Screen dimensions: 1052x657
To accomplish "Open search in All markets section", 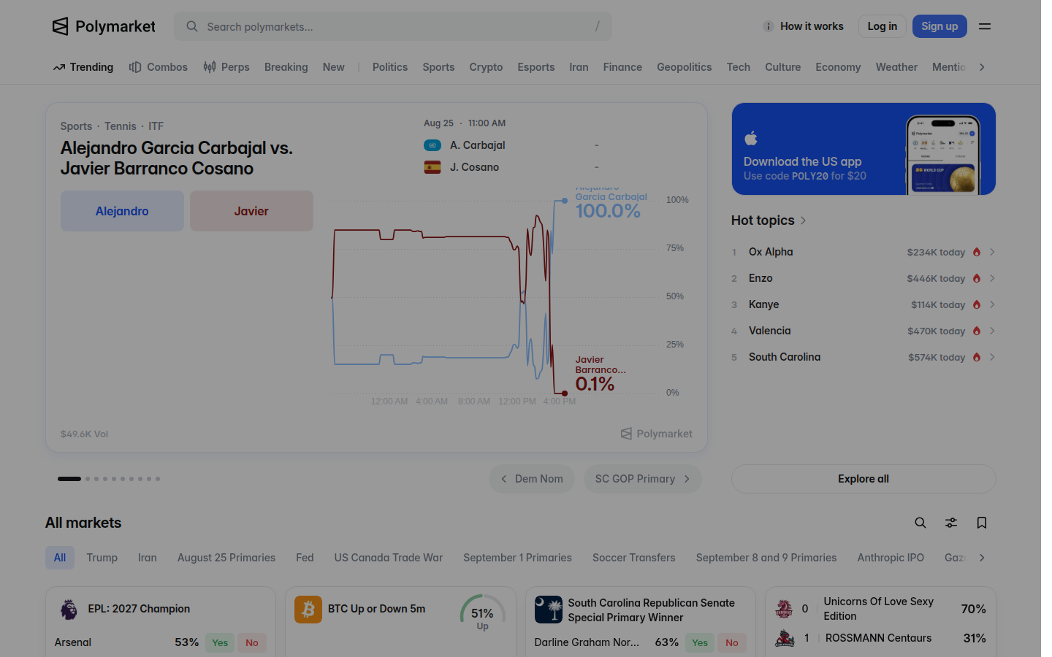I will (920, 523).
